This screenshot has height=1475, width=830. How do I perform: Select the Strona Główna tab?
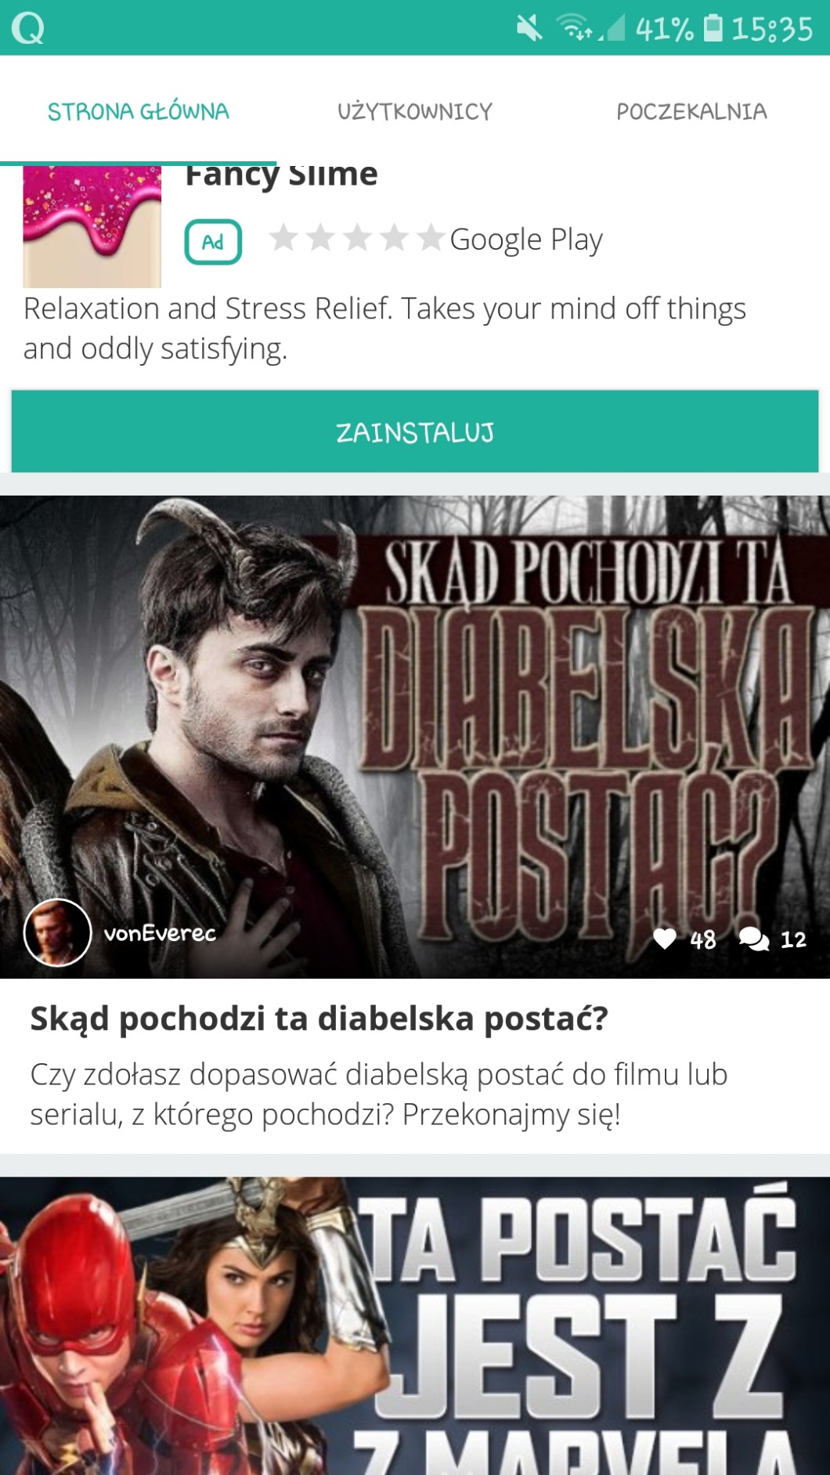(x=139, y=111)
